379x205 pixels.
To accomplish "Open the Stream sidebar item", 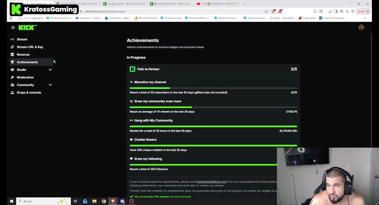I will pos(22,39).
